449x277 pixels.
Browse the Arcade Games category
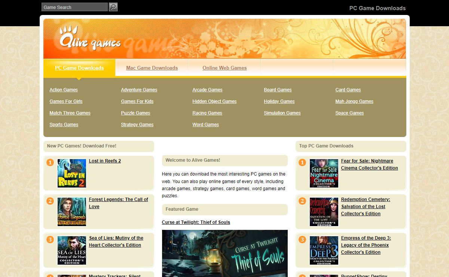[207, 90]
